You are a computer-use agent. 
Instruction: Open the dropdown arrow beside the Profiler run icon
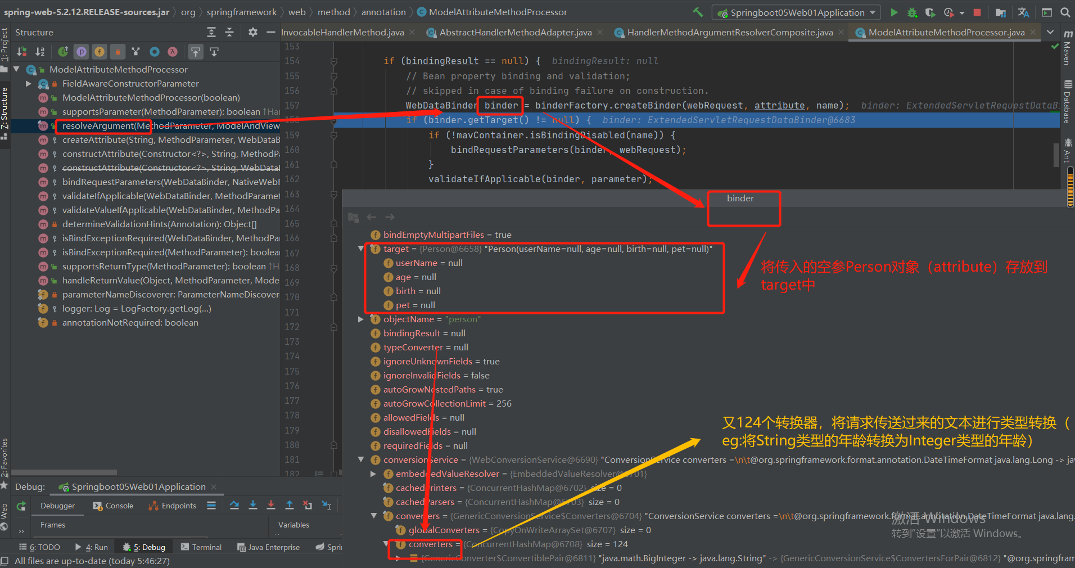pyautogui.click(x=962, y=13)
